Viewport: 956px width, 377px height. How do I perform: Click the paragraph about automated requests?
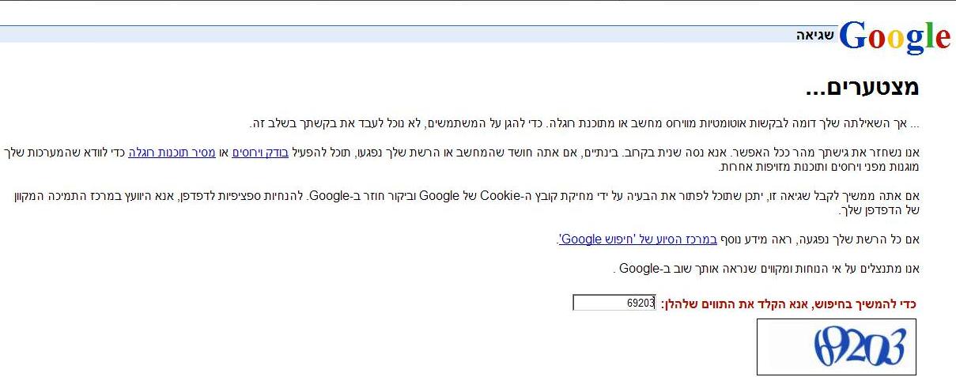click(x=585, y=123)
